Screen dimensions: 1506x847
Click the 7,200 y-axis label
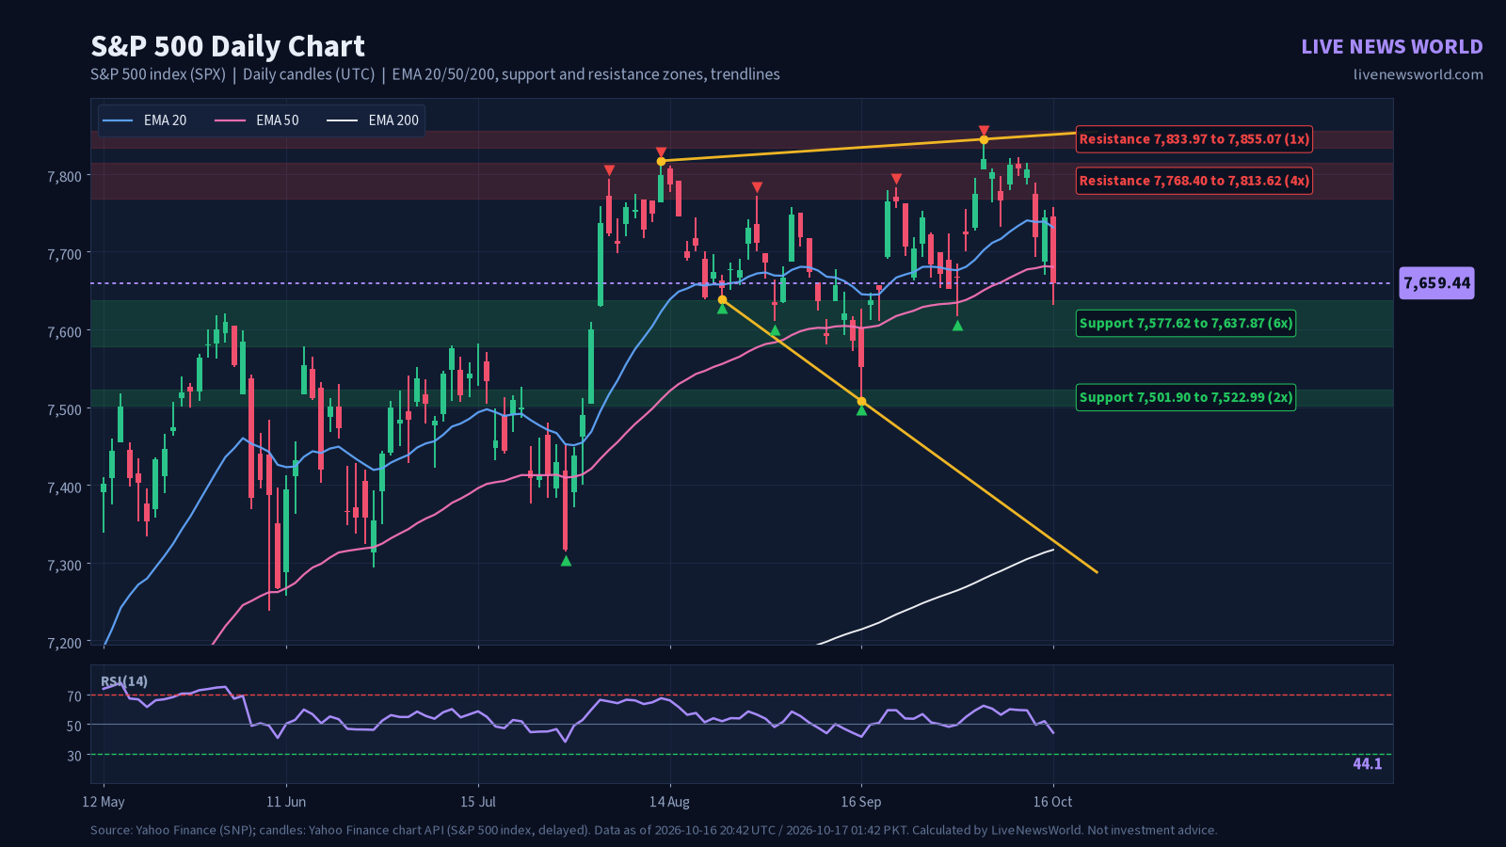coord(65,643)
